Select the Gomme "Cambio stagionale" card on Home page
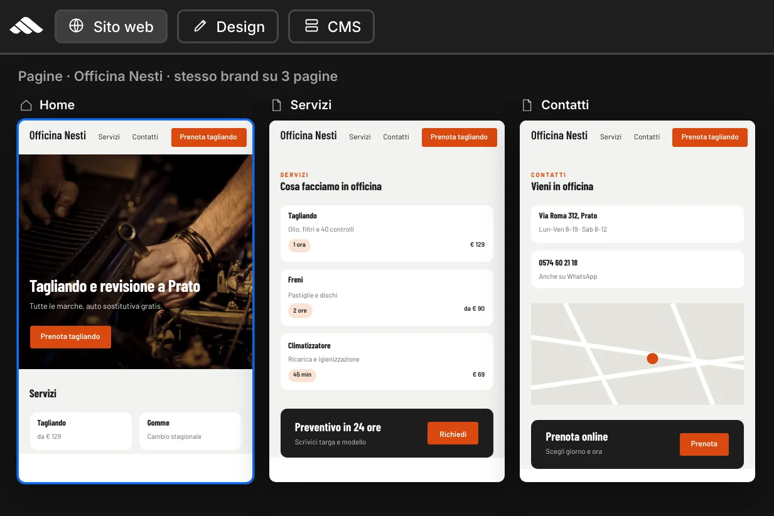 coord(190,431)
